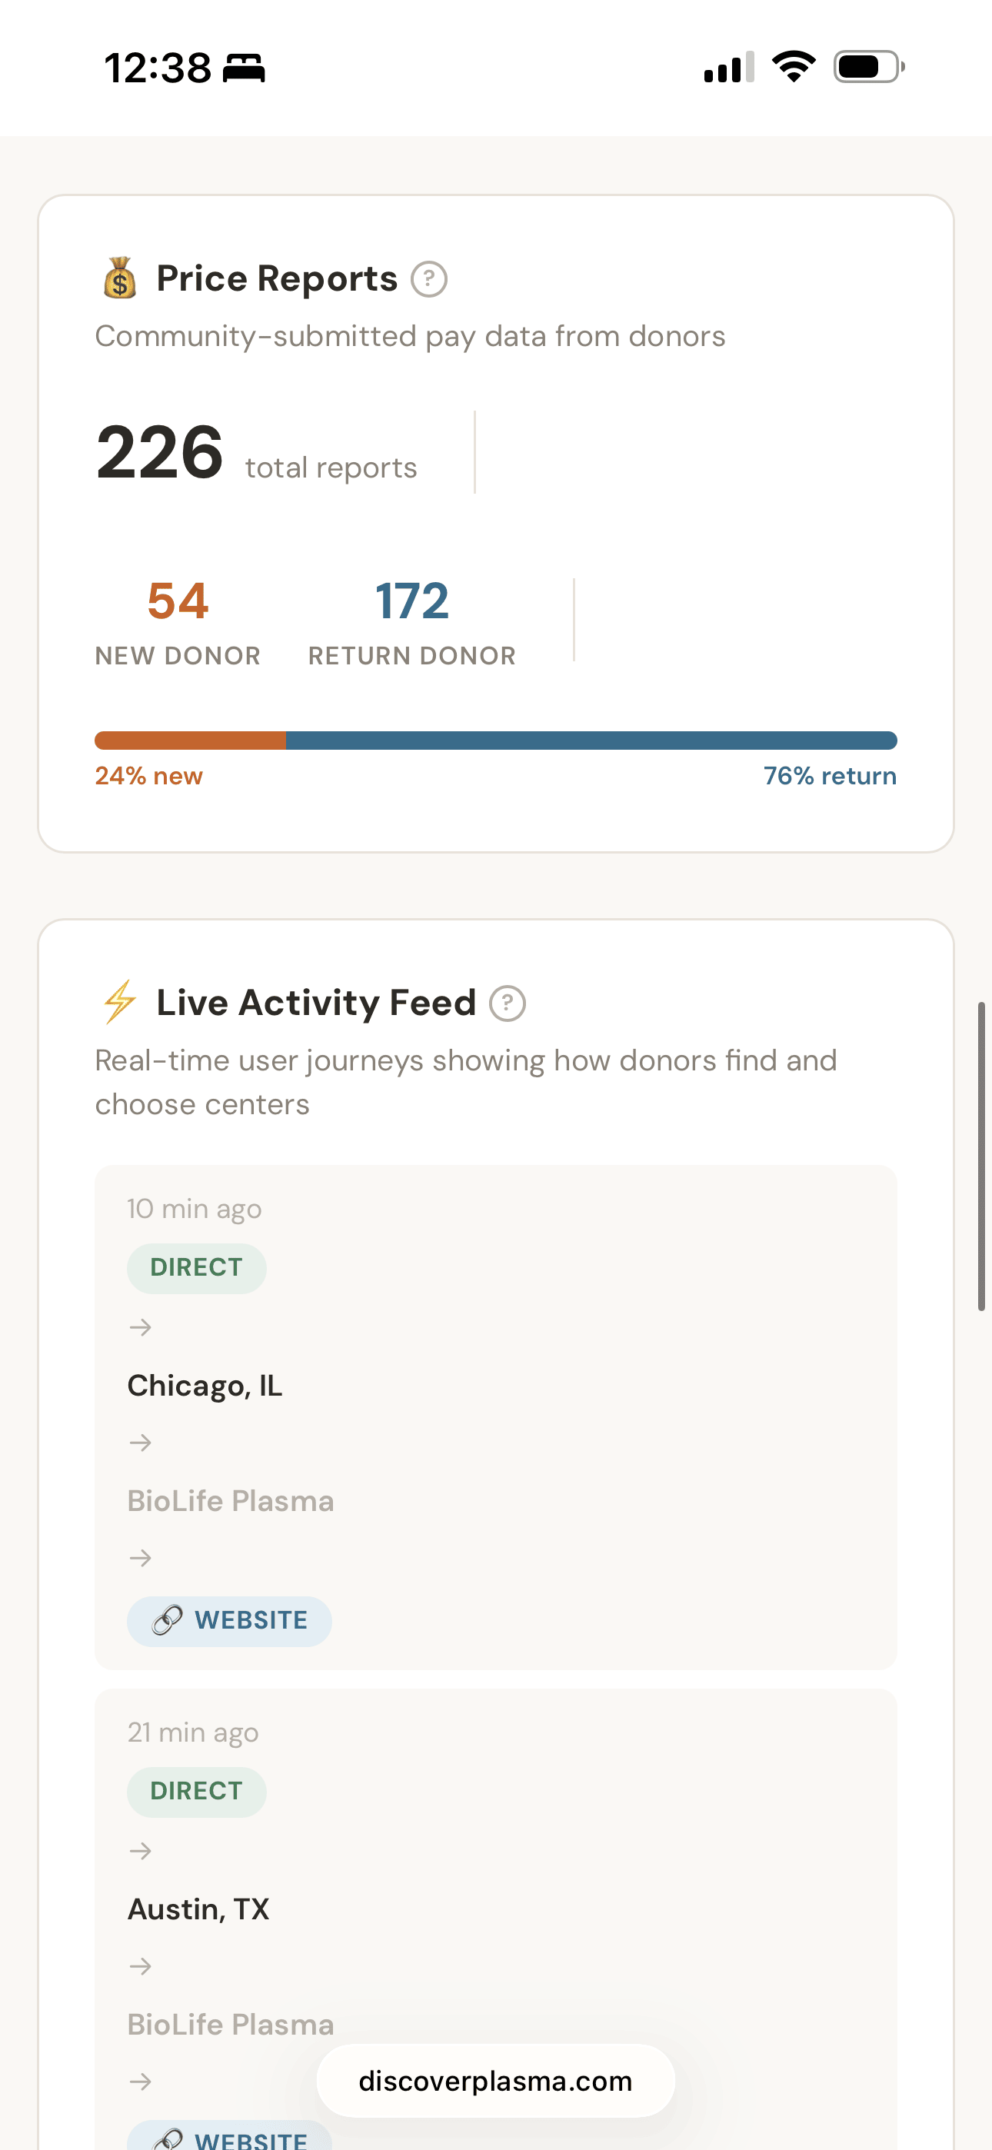
Task: Tap the sleep focus bed icon
Action: pos(244,68)
